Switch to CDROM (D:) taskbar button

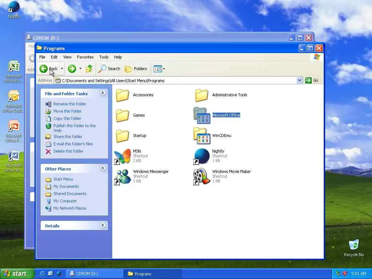[x=94, y=274]
